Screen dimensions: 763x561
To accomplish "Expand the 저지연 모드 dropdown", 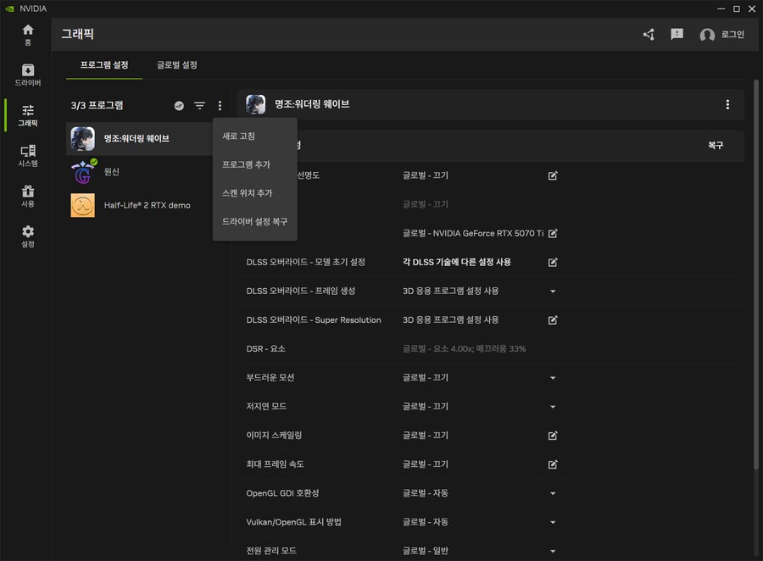I will pos(553,407).
